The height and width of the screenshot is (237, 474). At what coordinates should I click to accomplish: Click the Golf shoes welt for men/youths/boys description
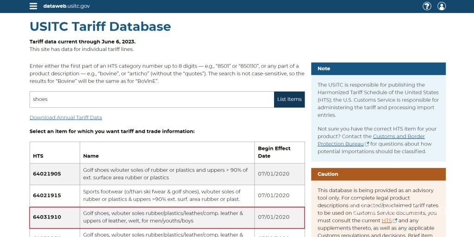[x=163, y=217]
